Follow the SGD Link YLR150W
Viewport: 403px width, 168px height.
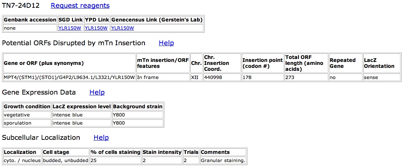point(70,28)
